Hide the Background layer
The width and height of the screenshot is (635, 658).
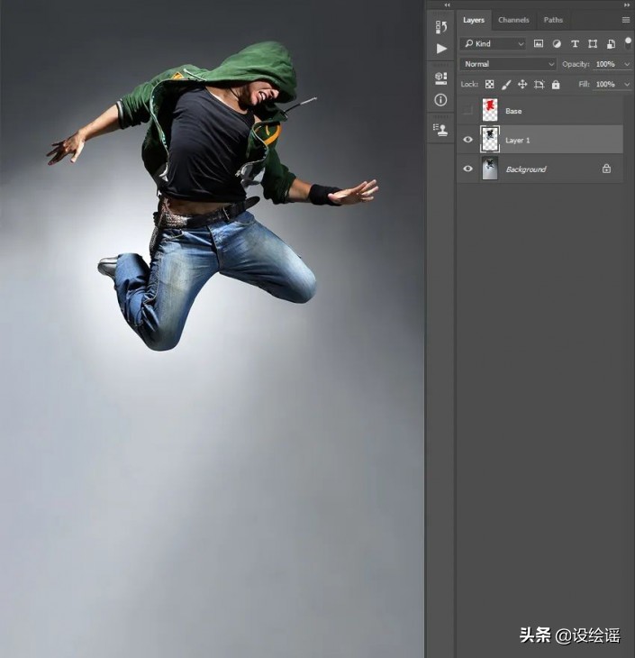pyautogui.click(x=467, y=169)
